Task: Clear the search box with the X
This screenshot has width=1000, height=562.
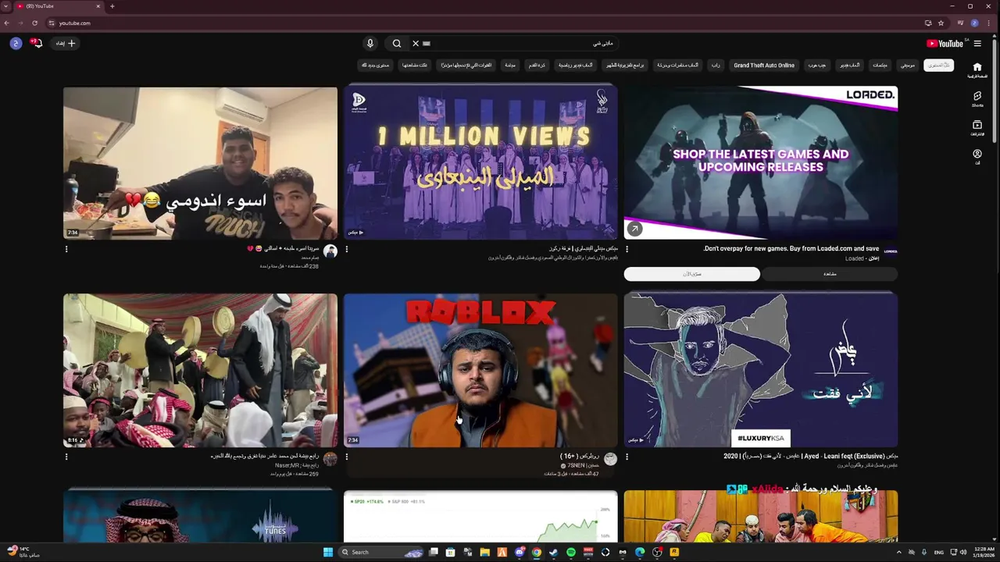Action: pos(416,44)
